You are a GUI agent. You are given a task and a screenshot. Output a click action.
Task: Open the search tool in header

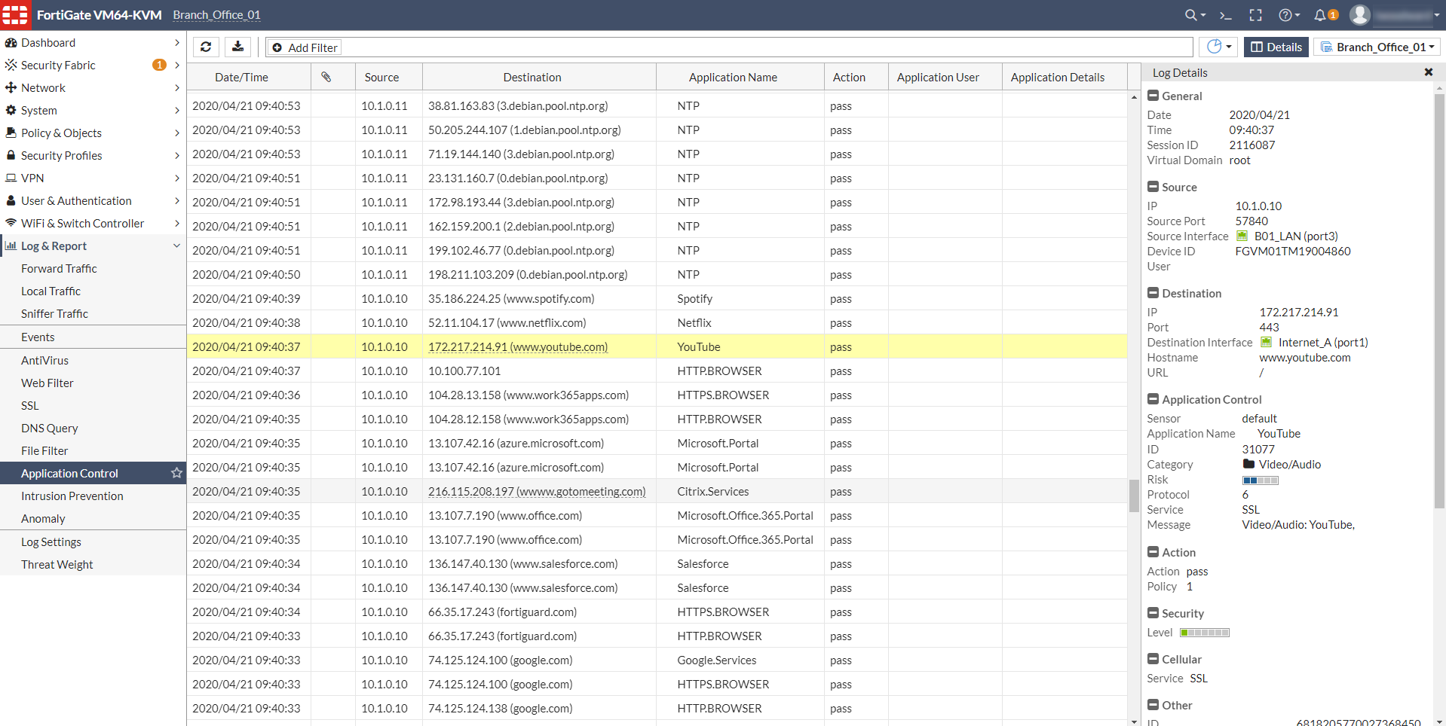pyautogui.click(x=1194, y=15)
